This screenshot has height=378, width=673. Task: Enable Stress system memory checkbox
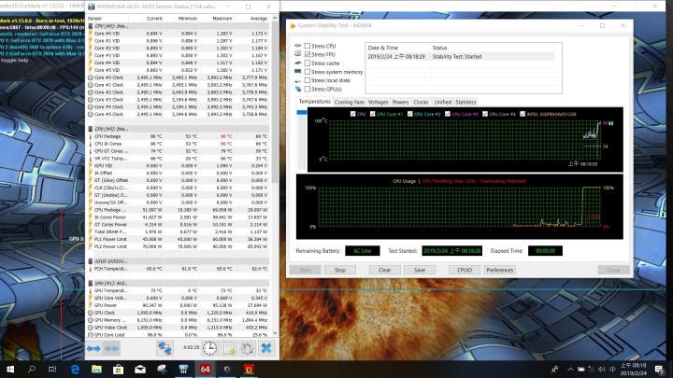[308, 72]
